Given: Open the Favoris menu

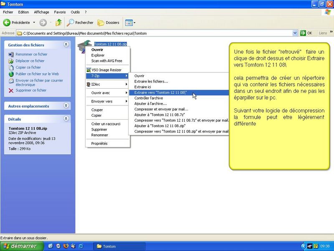Looking at the screenshot, I should [60, 12].
